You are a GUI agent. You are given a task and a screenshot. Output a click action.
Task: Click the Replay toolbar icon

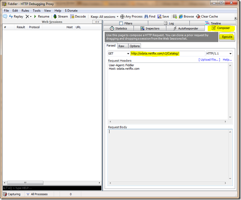click(11, 17)
